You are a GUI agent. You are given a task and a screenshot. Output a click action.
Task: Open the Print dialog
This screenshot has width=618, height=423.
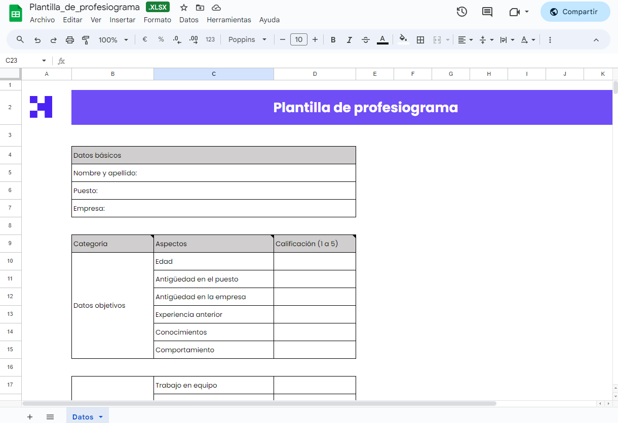[x=69, y=39]
